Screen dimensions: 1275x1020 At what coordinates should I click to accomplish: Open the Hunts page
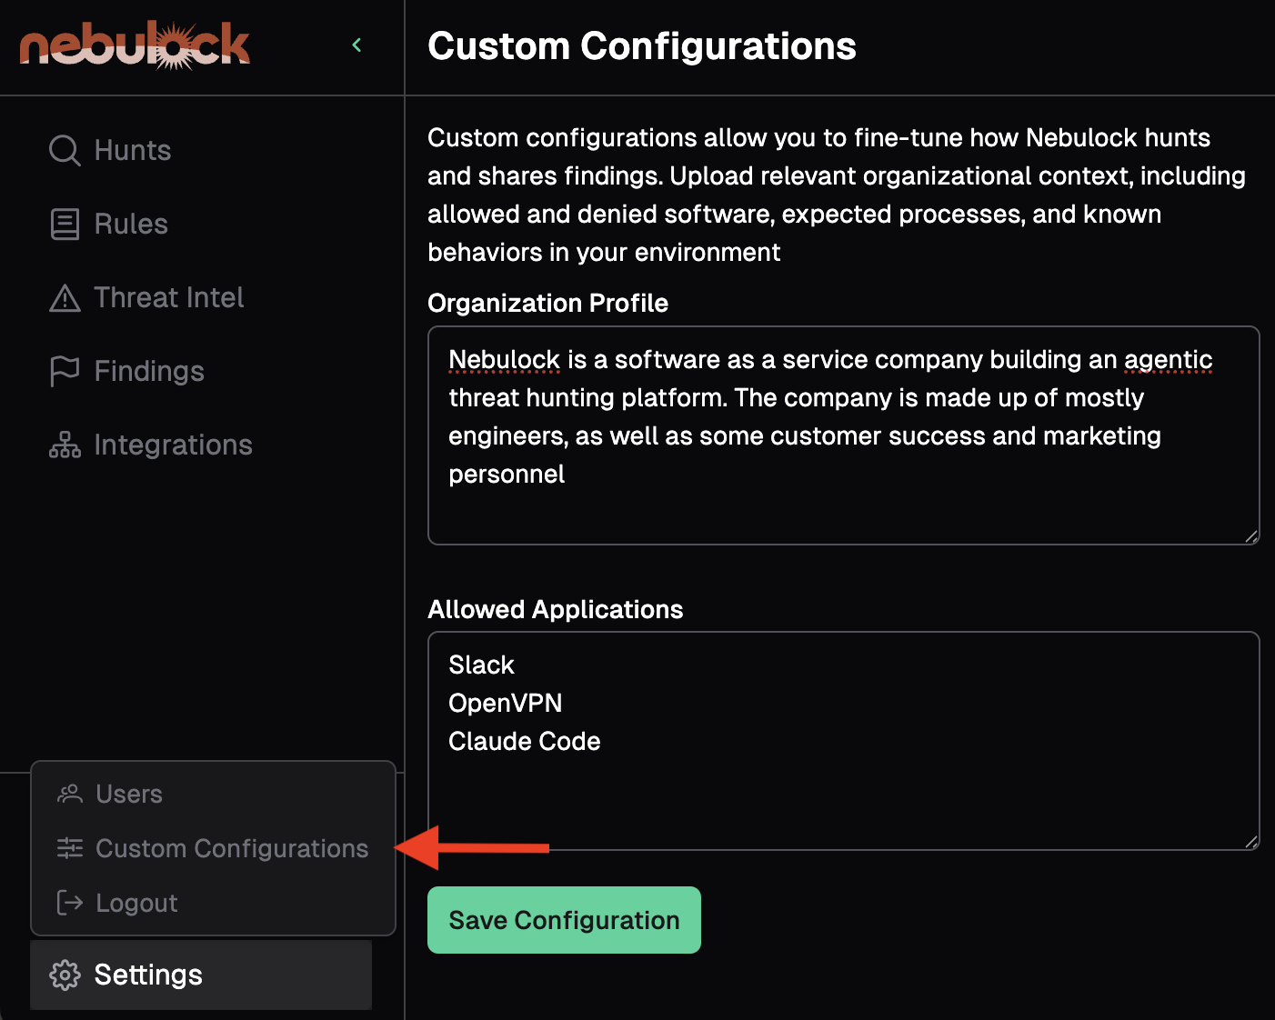click(133, 150)
